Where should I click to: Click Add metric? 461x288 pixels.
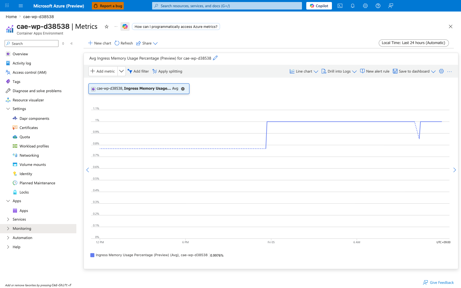[103, 71]
